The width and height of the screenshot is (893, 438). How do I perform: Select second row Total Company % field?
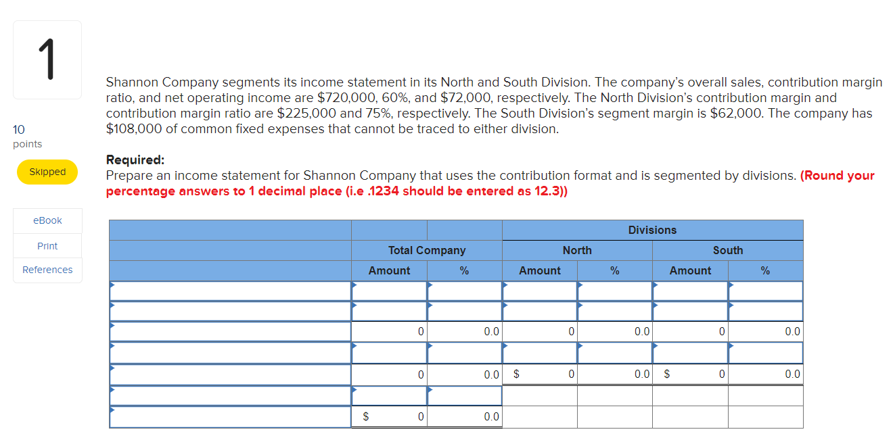point(465,312)
